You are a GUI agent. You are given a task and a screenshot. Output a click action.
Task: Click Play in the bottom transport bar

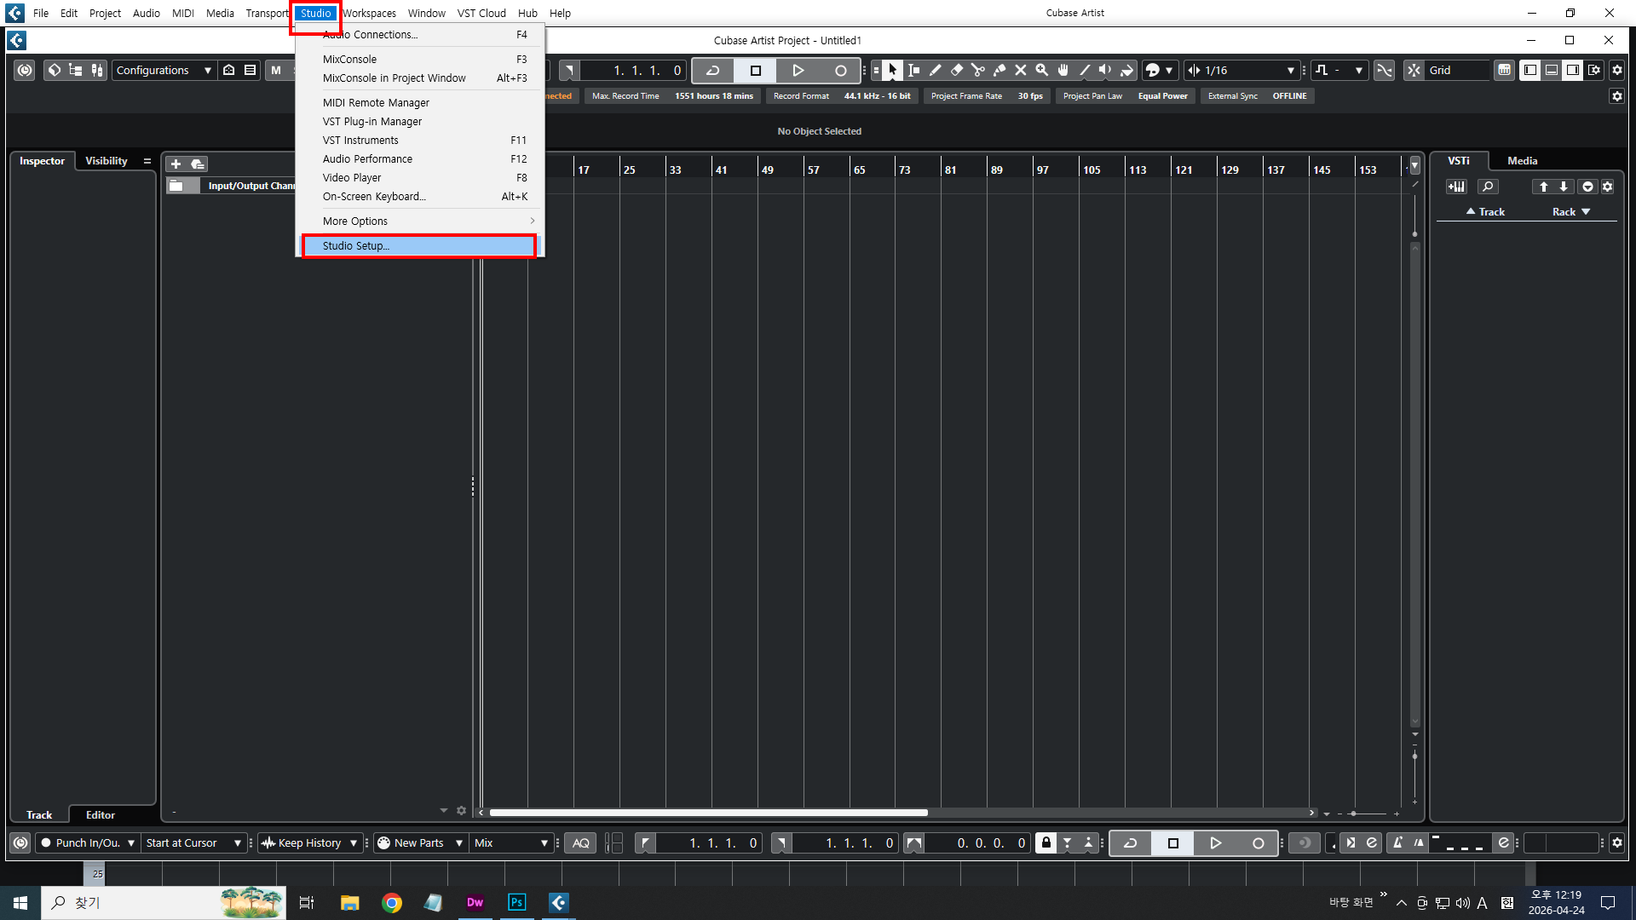click(1215, 842)
